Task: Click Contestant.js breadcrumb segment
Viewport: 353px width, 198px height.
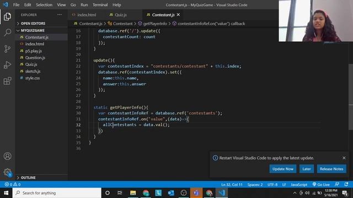Action: pos(90,24)
